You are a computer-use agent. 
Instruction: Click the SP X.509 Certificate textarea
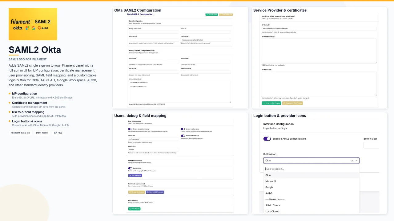click(319, 51)
